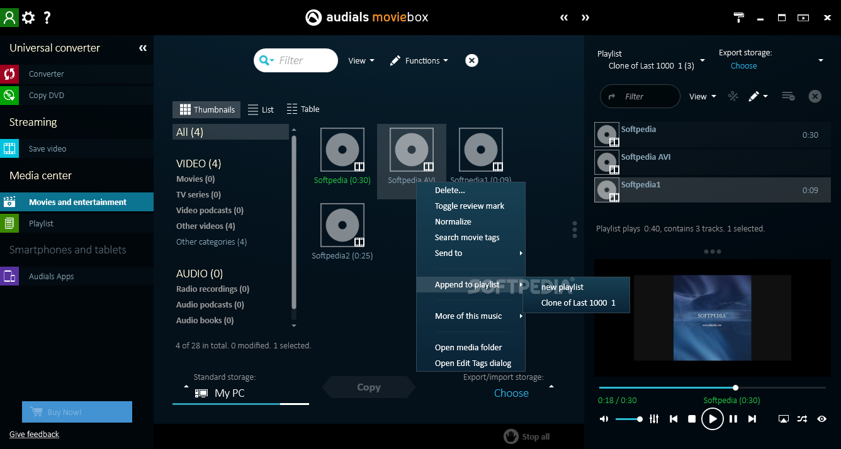Toggle the video visibility eye icon
The image size is (841, 449).
[x=821, y=419]
